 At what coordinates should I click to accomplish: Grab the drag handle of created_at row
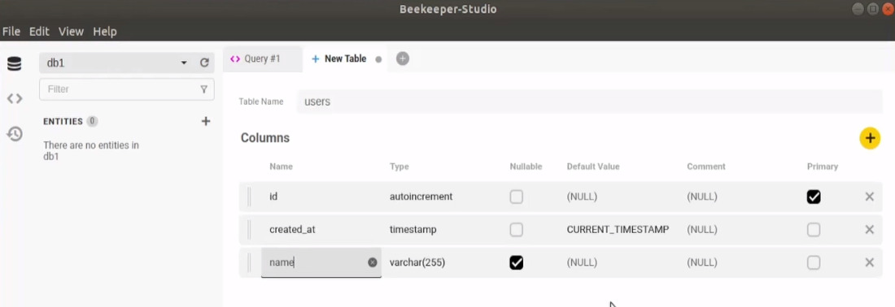pyautogui.click(x=250, y=230)
